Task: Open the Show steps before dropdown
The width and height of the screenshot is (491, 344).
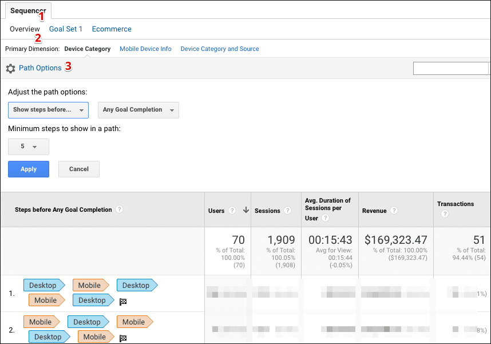Action: click(48, 110)
